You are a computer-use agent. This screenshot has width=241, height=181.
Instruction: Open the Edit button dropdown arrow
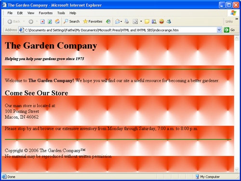pos(141,21)
